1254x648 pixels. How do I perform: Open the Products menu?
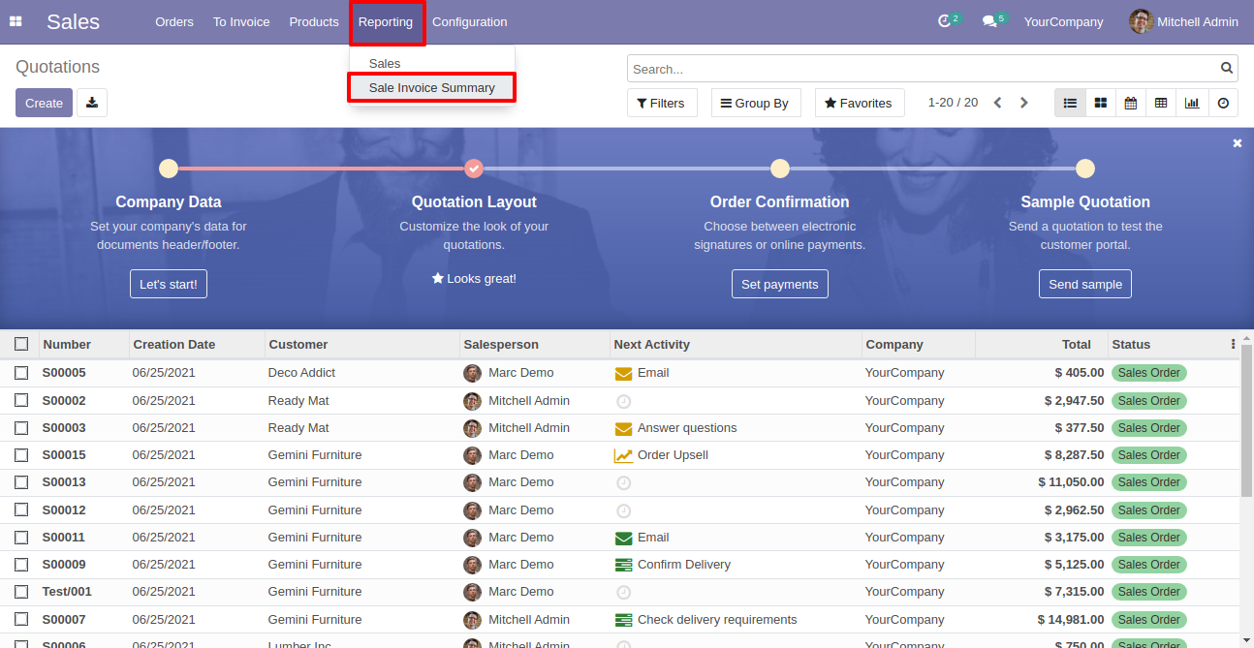314,21
